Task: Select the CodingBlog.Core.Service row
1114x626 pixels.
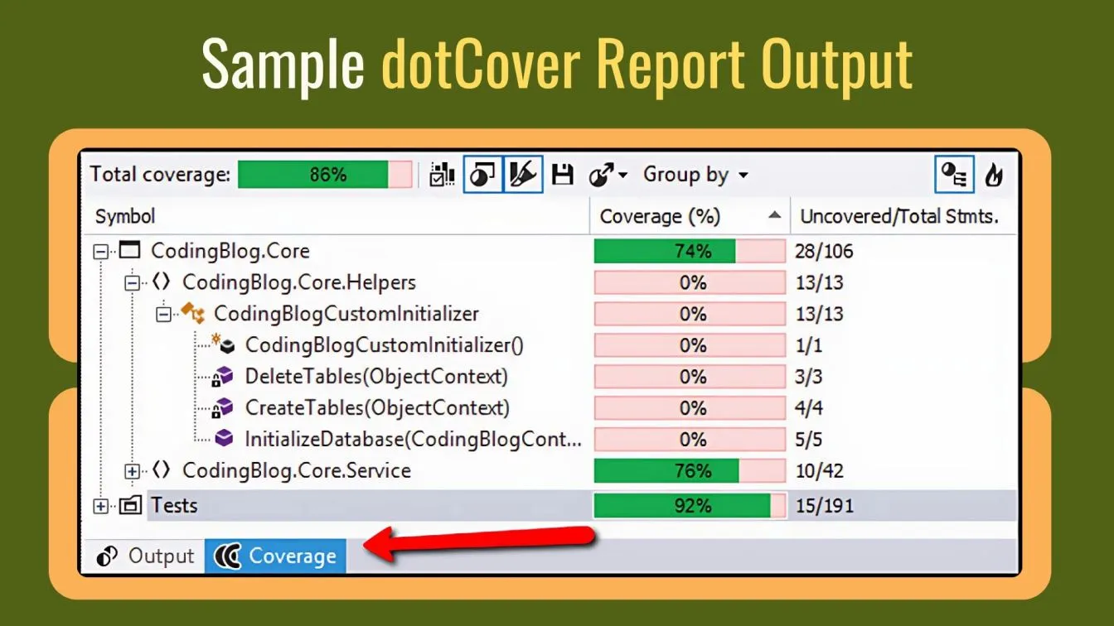Action: 551,470
